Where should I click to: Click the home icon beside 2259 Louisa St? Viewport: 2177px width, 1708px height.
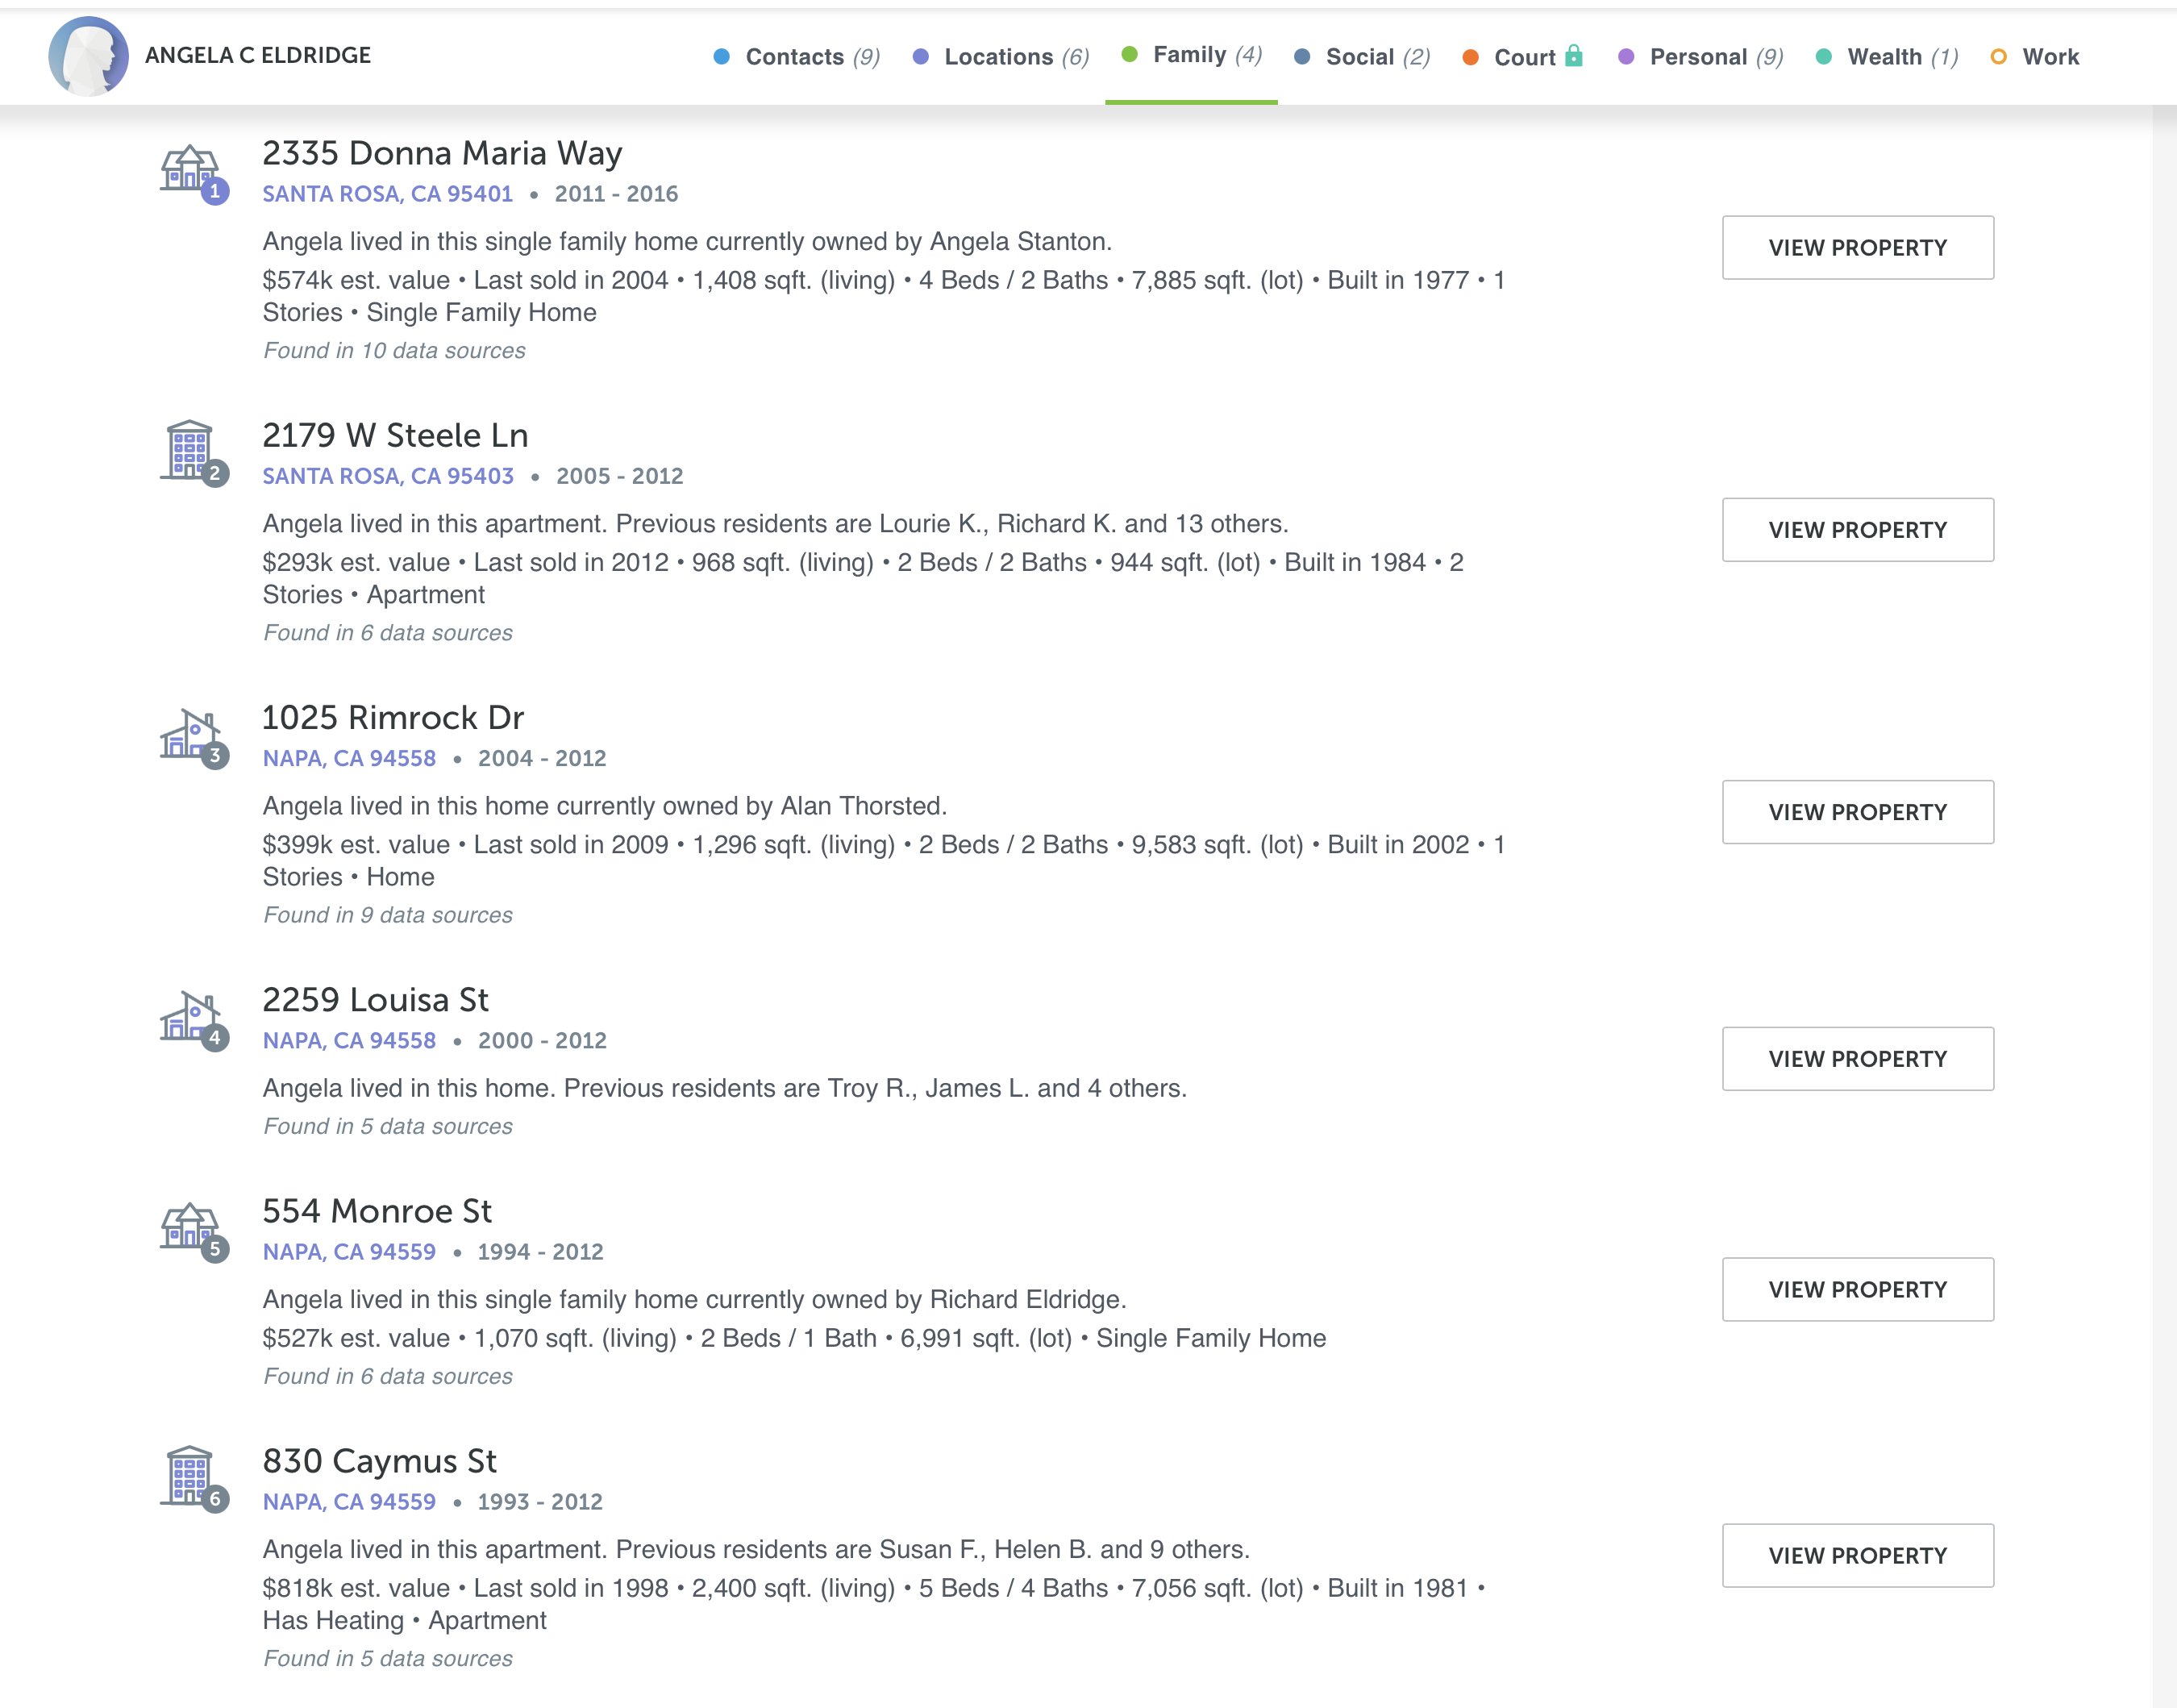[x=190, y=1017]
